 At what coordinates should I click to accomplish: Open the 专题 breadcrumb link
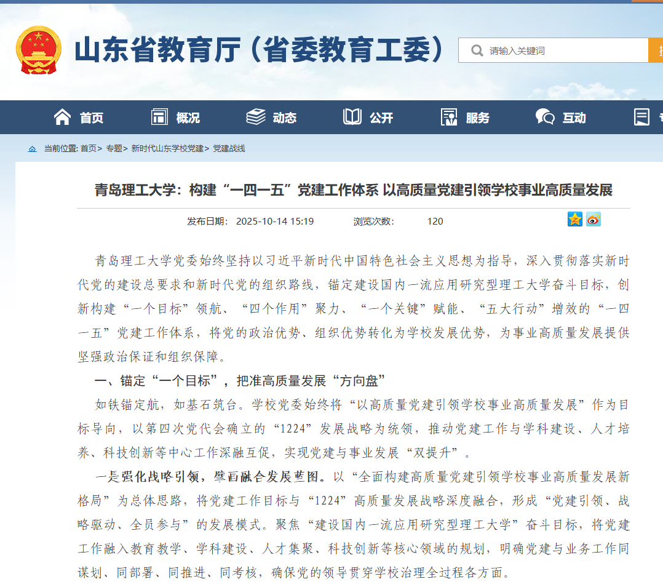[114, 149]
